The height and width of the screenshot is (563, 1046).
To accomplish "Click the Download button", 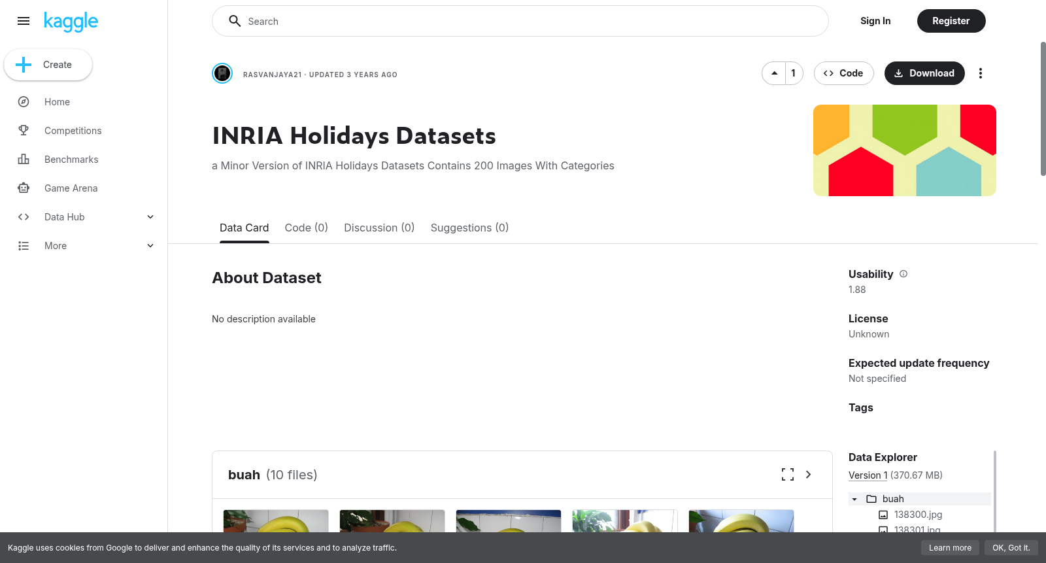I will pyautogui.click(x=924, y=73).
